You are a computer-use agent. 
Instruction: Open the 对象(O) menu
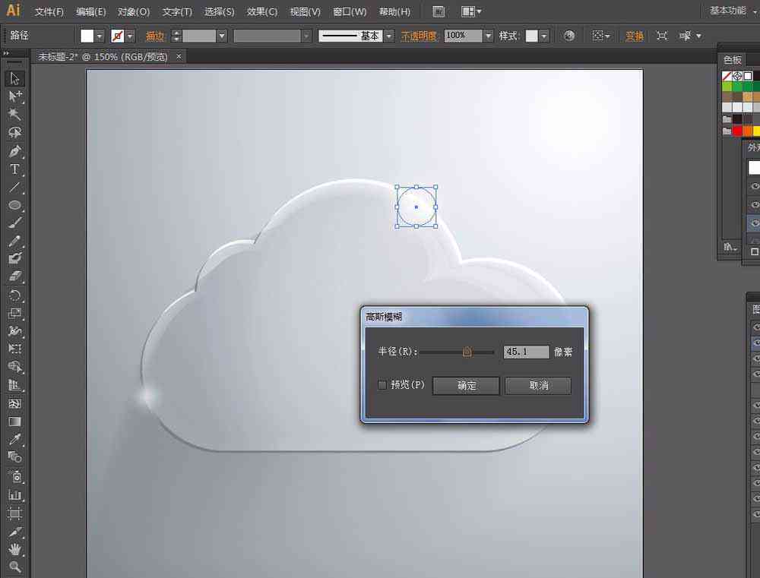click(x=134, y=11)
